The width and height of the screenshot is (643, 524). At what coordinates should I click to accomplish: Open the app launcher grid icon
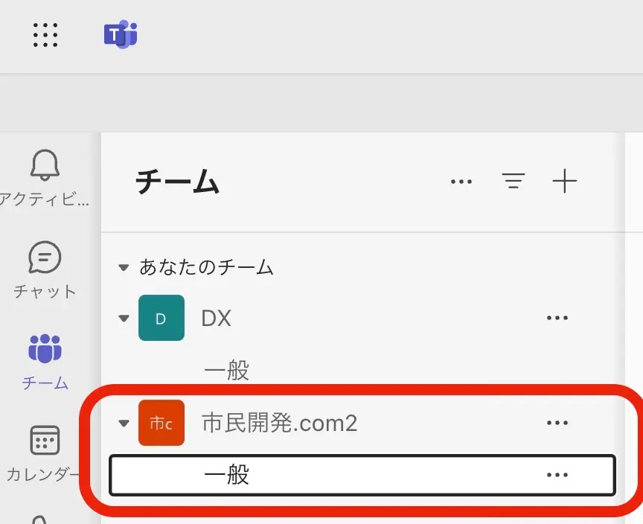46,35
